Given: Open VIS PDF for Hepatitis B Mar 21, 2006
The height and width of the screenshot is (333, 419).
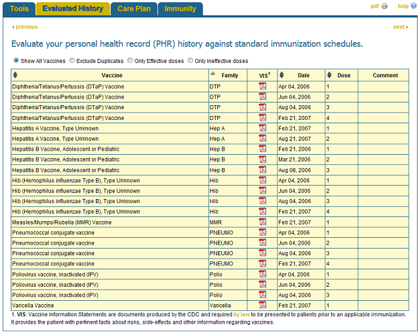Looking at the screenshot, I should coord(262,159).
